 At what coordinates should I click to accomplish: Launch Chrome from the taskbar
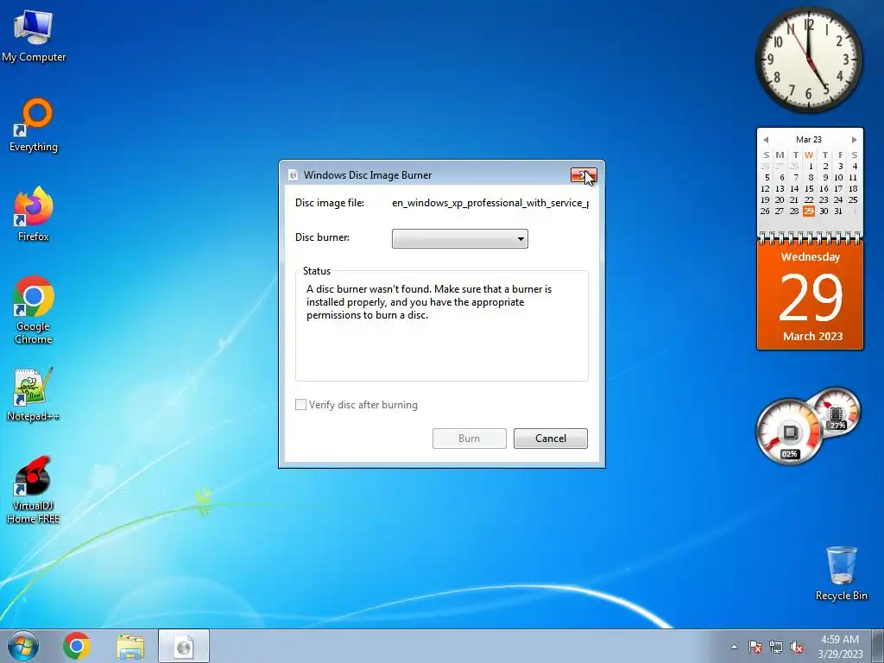click(77, 646)
